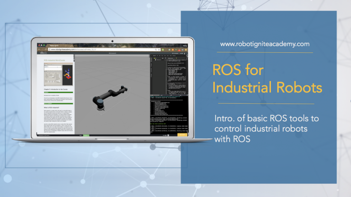Image resolution: width=351 pixels, height=197 pixels.
Task: Click the ROS for Industrial Robots heading
Action: tap(267, 78)
